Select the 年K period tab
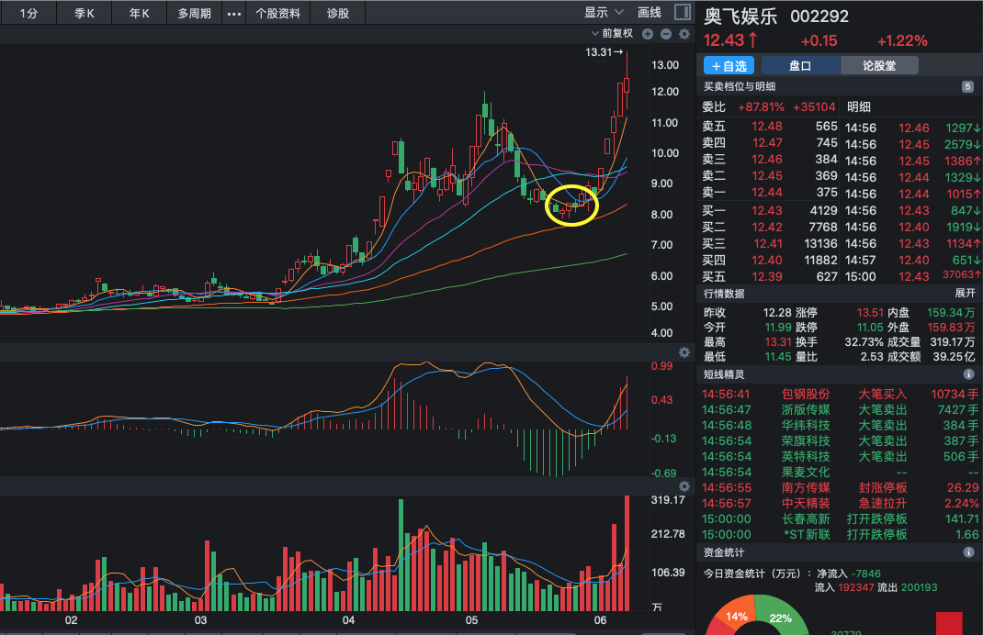This screenshot has height=635, width=983. pos(139,13)
